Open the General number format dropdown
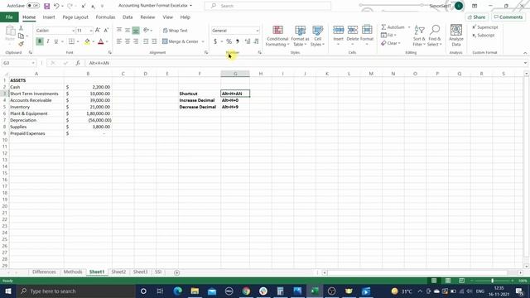The height and width of the screenshot is (298, 530). [x=258, y=31]
